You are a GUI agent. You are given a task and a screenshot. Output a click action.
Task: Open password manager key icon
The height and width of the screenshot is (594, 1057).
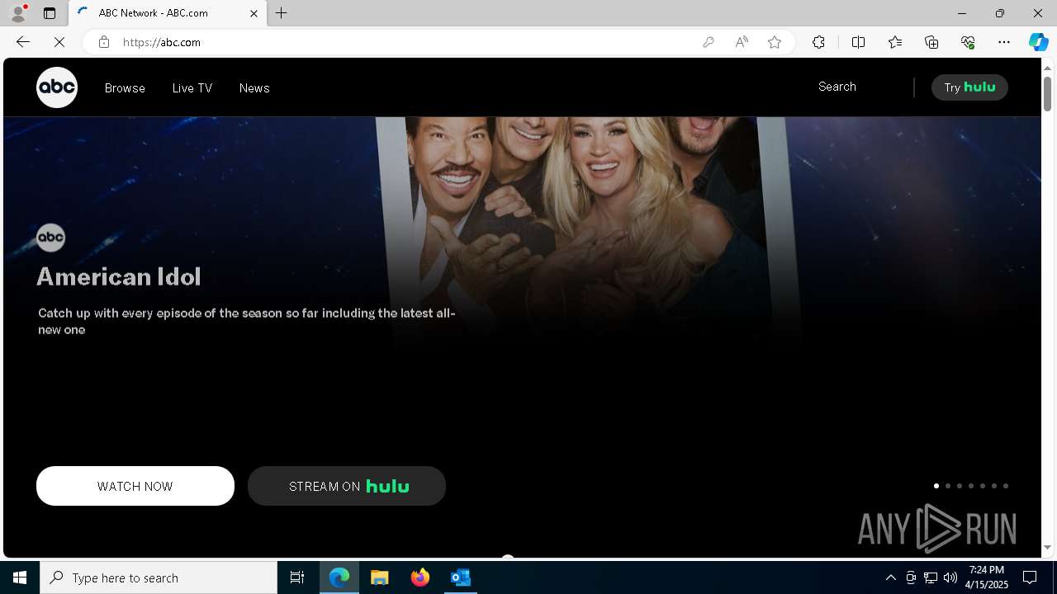(x=709, y=42)
